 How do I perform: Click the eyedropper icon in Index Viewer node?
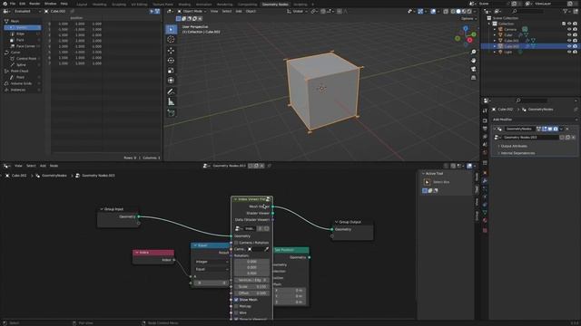266,249
